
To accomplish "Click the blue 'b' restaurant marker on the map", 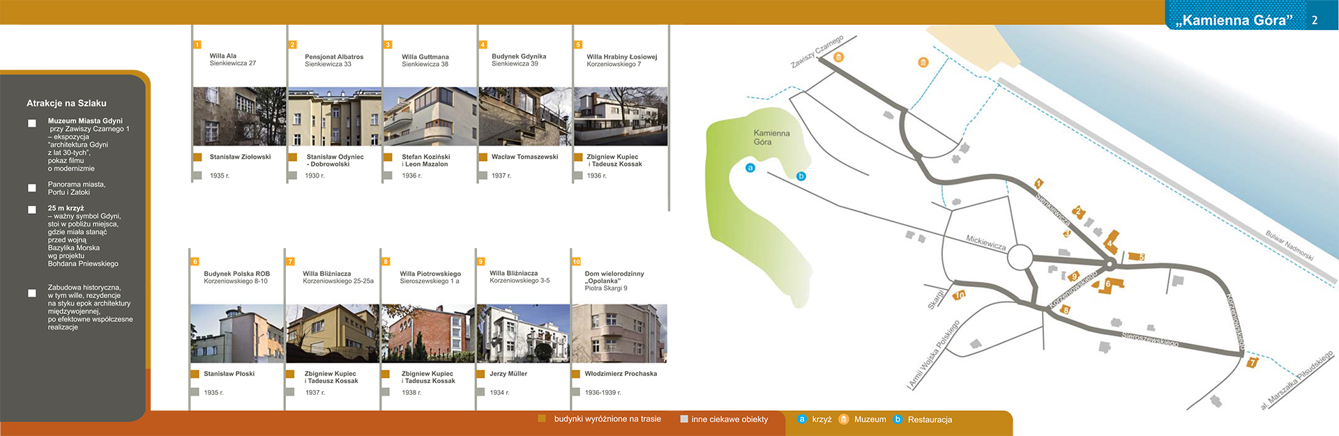I will [x=801, y=176].
